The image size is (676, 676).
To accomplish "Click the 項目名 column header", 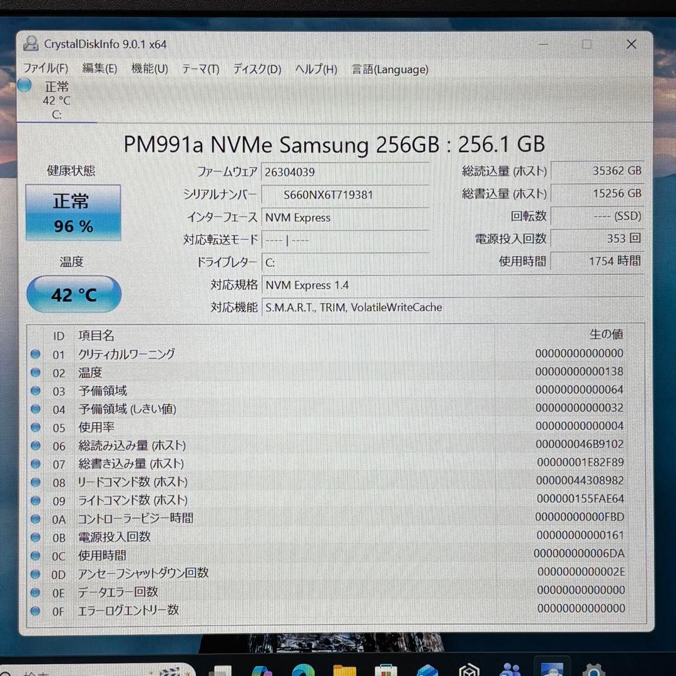I will (96, 335).
